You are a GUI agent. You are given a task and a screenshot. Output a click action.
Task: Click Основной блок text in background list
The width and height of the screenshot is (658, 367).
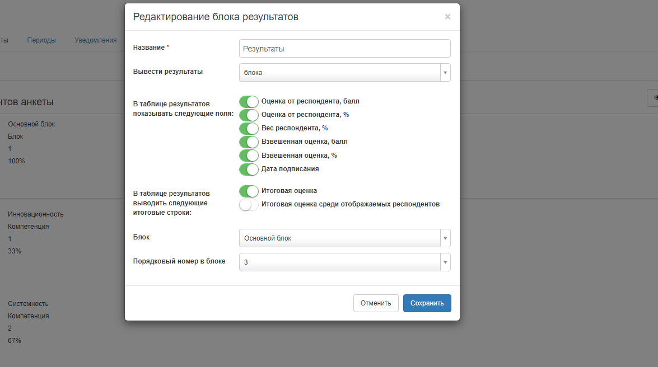(x=31, y=124)
